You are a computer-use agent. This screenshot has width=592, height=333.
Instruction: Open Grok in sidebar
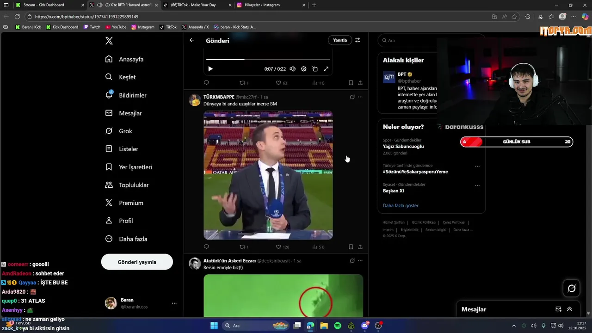coord(118,131)
